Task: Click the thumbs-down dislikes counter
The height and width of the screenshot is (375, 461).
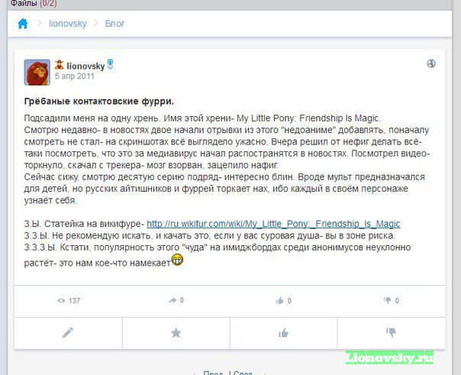Action: click(392, 301)
